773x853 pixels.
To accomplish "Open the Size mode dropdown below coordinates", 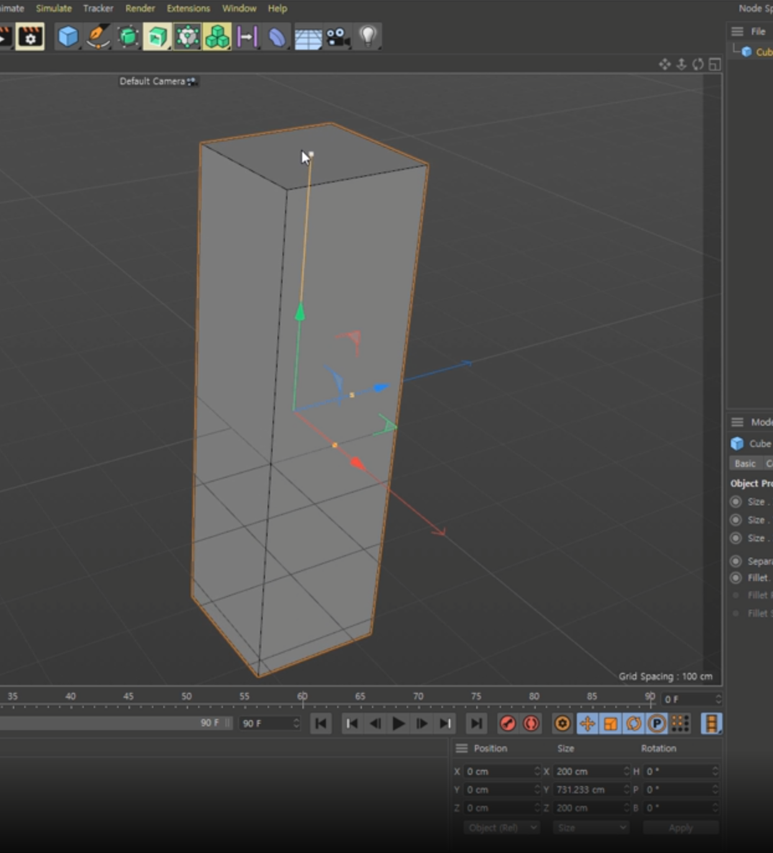I will click(591, 828).
